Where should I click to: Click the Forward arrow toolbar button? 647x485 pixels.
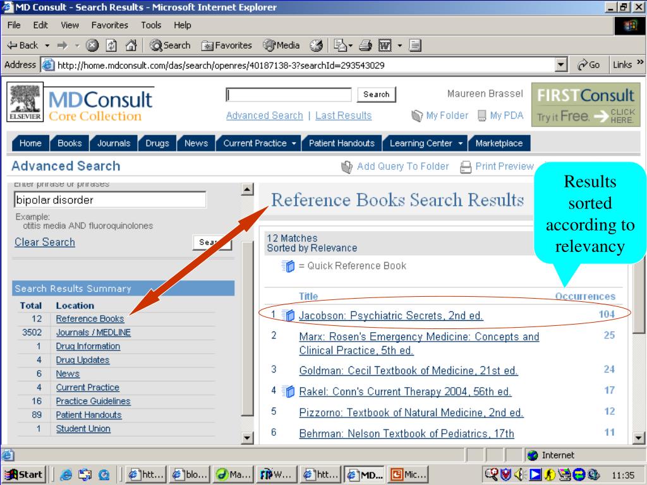click(63, 45)
